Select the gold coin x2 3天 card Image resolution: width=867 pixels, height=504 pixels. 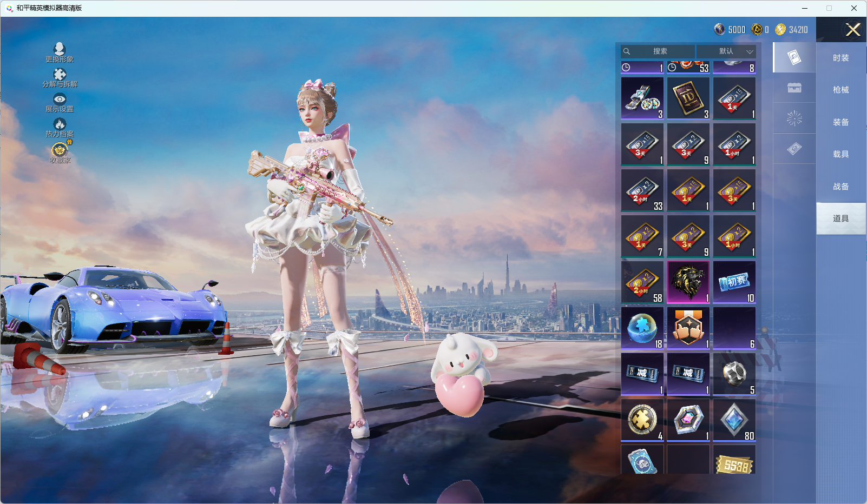[688, 236]
